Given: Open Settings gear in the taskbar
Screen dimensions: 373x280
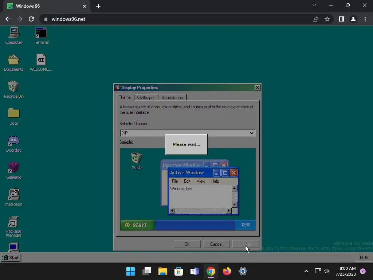Looking at the screenshot, I should click(243, 271).
